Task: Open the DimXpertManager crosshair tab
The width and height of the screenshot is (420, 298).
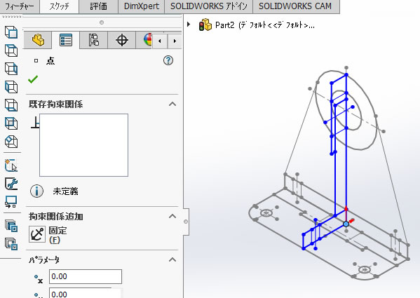Action: click(x=122, y=40)
